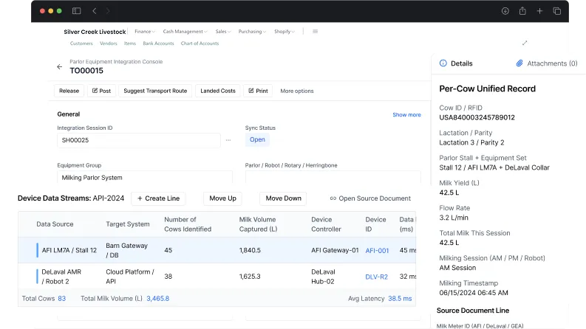Toggle the browser sidebar panel icon
This screenshot has height=329, width=586.
[x=77, y=11]
